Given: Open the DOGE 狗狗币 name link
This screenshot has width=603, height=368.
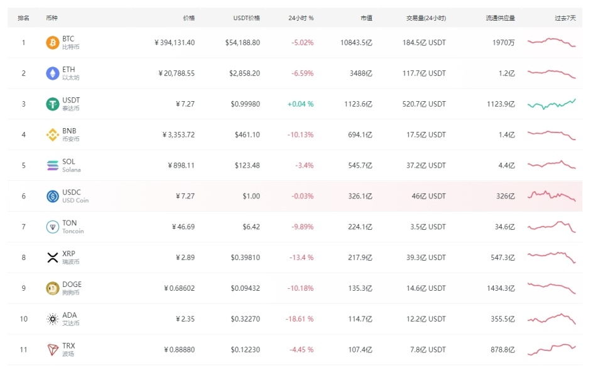Looking at the screenshot, I should coord(72,288).
